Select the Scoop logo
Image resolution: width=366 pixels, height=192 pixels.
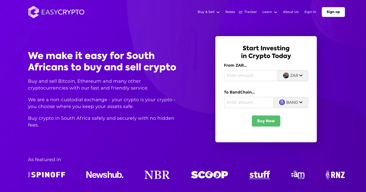point(209,174)
